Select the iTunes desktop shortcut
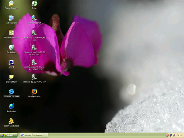Image resolution: width=184 pixels, height=138 pixels. pos(34,3)
